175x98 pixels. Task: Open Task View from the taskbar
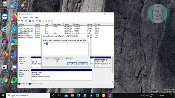tap(60, 96)
